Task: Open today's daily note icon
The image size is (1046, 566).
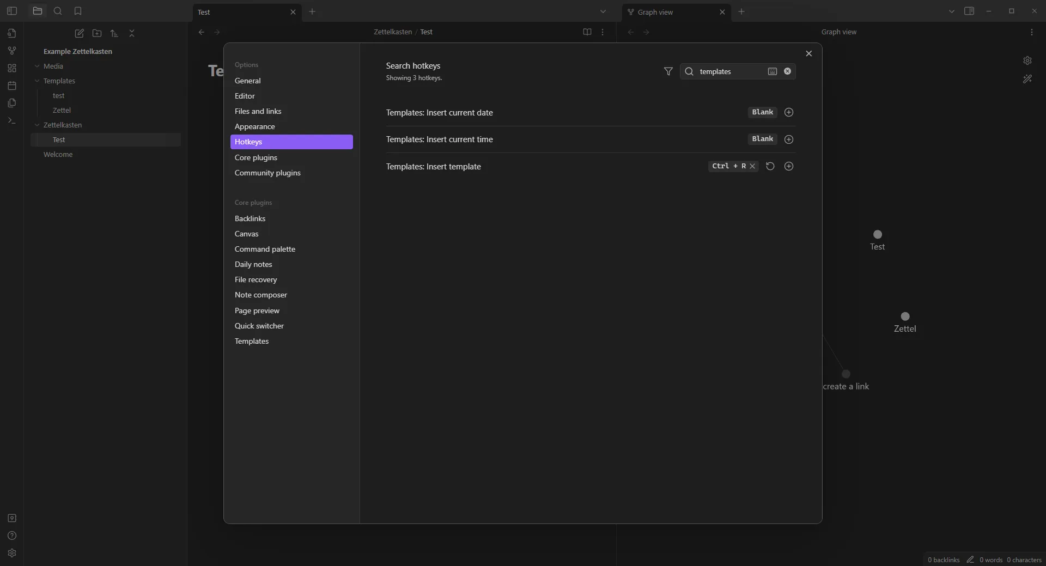Action: [12, 86]
